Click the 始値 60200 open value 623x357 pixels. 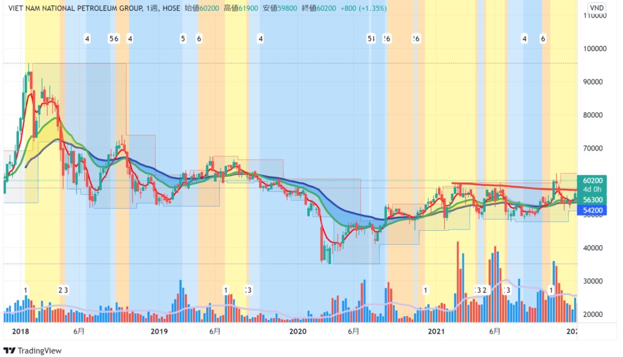coord(202,8)
